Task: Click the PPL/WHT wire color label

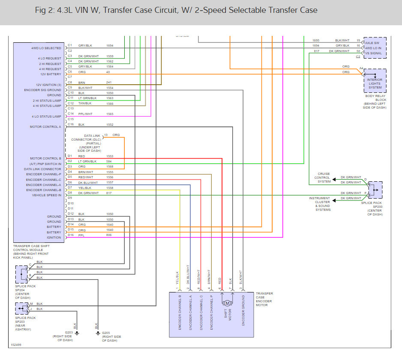Action: 85,114
